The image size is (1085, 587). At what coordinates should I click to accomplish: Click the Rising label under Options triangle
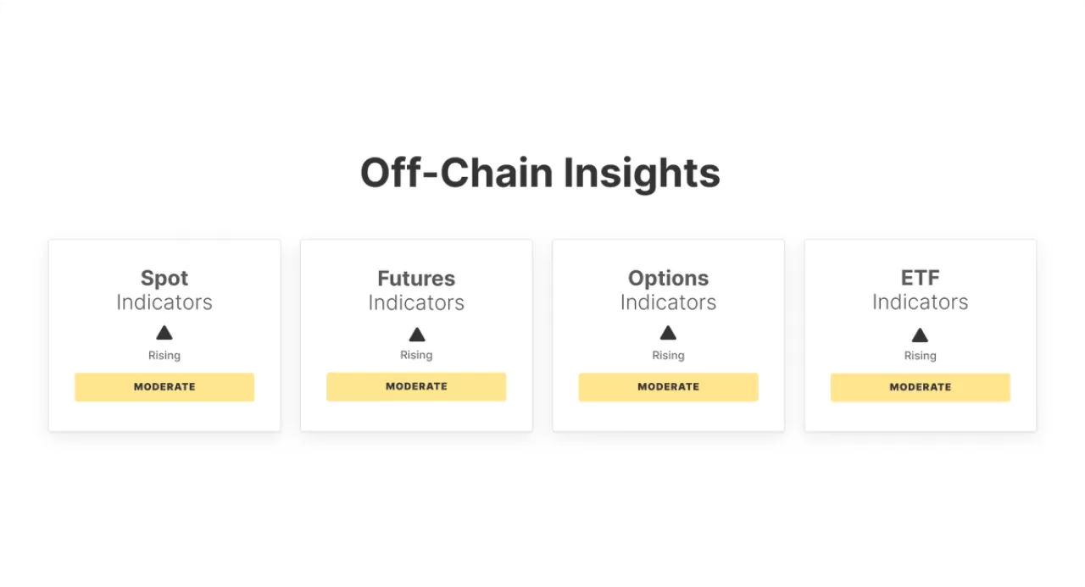(x=668, y=355)
